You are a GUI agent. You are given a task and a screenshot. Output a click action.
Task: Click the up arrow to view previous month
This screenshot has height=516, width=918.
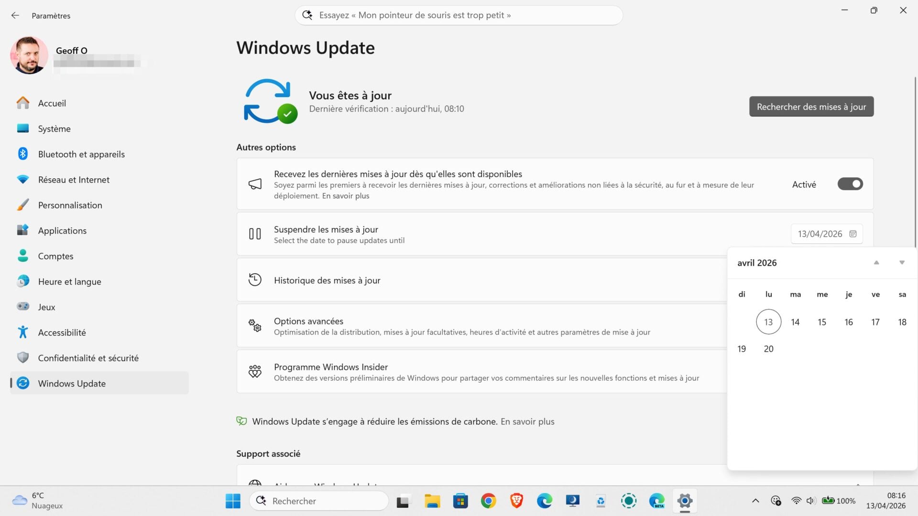(876, 262)
